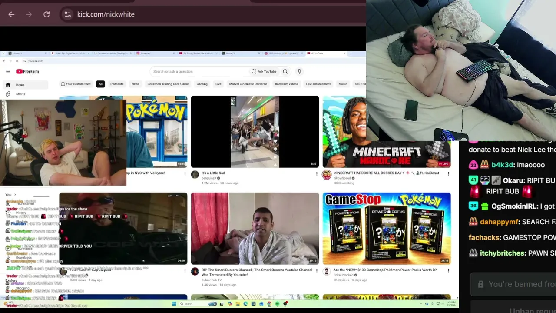This screenshot has width=556, height=313.
Task: Select the Marvel Cinematic Universe chip
Action: pyautogui.click(x=248, y=84)
